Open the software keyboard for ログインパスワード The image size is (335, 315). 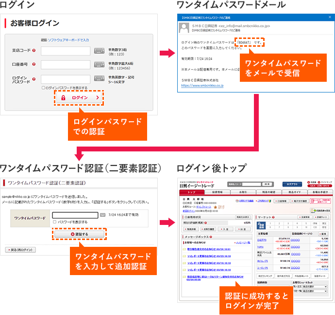coord(100,78)
